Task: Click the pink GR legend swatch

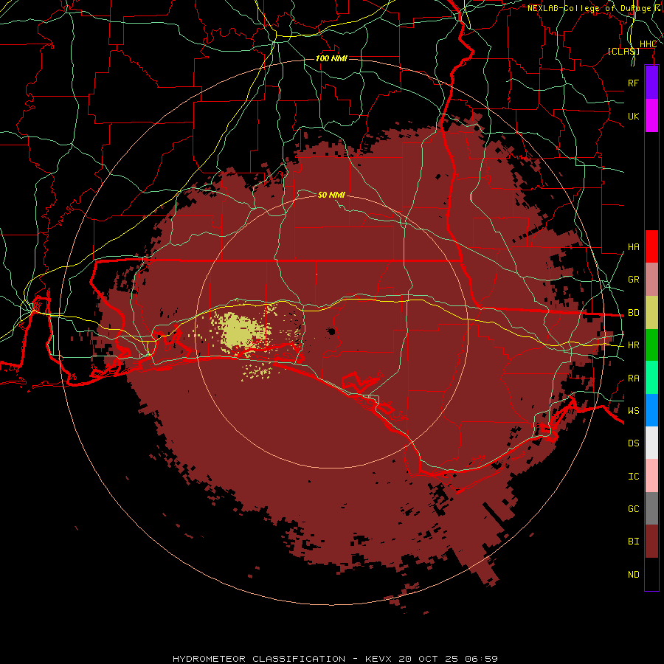Action: pos(651,280)
